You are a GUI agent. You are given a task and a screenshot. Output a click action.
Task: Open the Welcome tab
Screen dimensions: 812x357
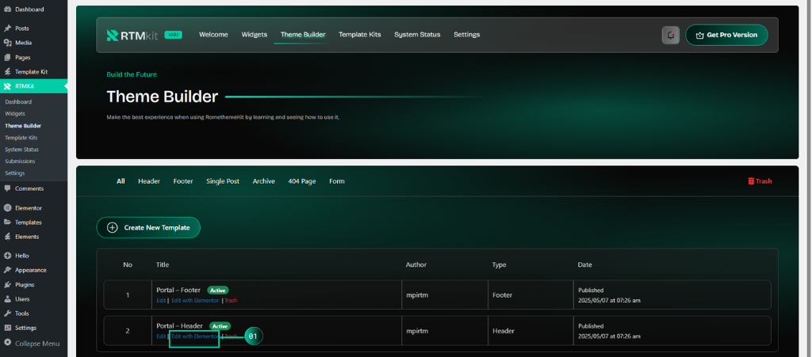pyautogui.click(x=213, y=35)
